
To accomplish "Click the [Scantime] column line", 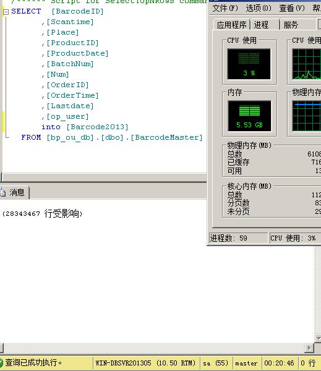I will (70, 22).
